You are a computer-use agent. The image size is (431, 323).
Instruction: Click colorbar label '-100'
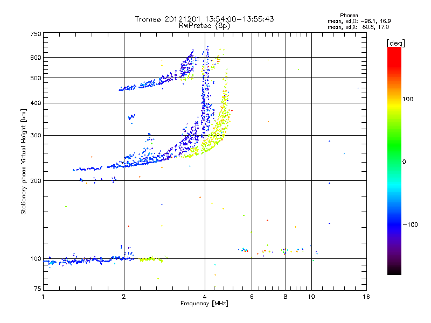[x=411, y=224]
